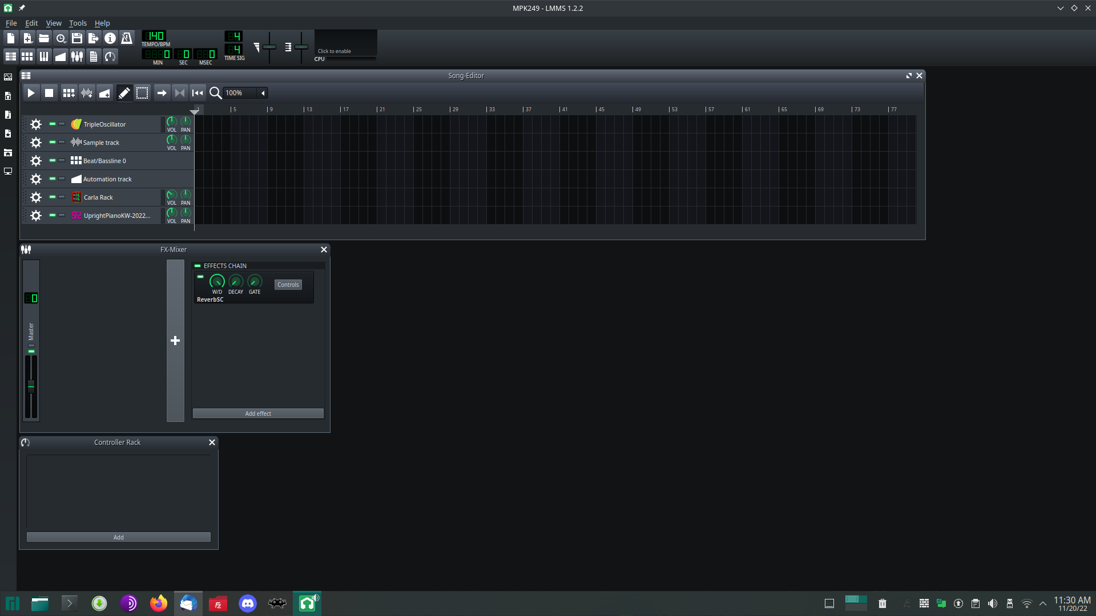Click Add effect in the effects chain
Viewport: 1096px width, 616px height.
coord(257,413)
